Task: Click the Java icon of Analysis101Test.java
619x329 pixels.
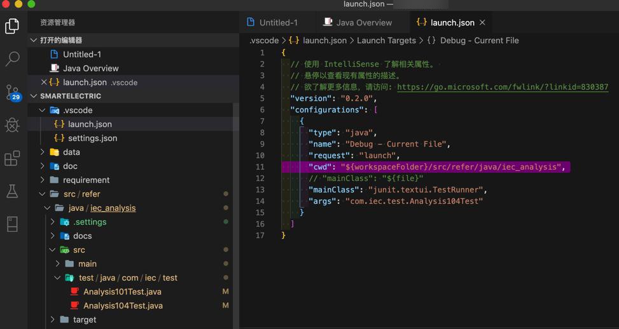Action: [x=74, y=292]
